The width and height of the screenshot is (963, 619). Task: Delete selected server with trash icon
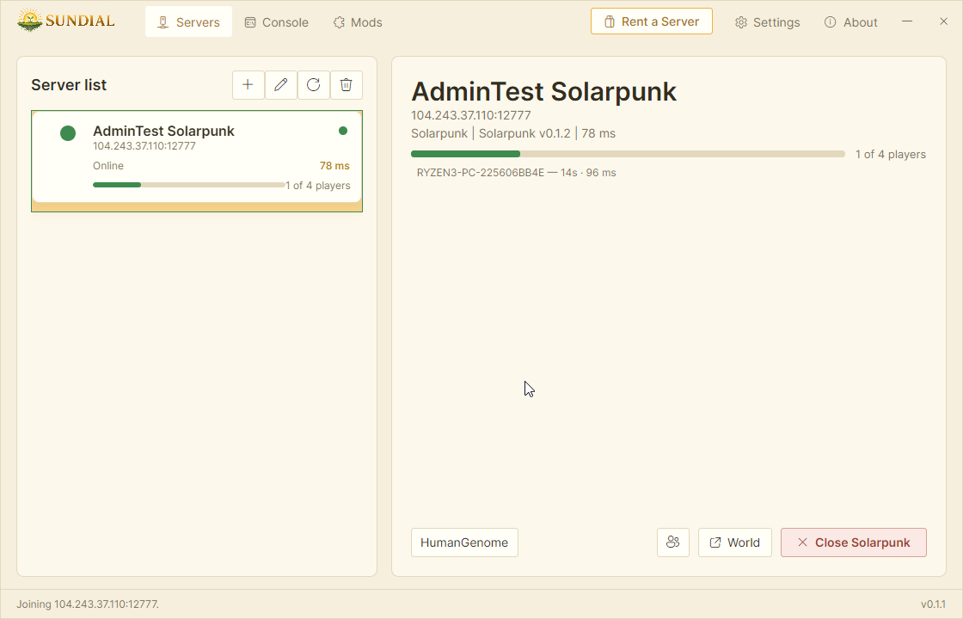pos(347,85)
